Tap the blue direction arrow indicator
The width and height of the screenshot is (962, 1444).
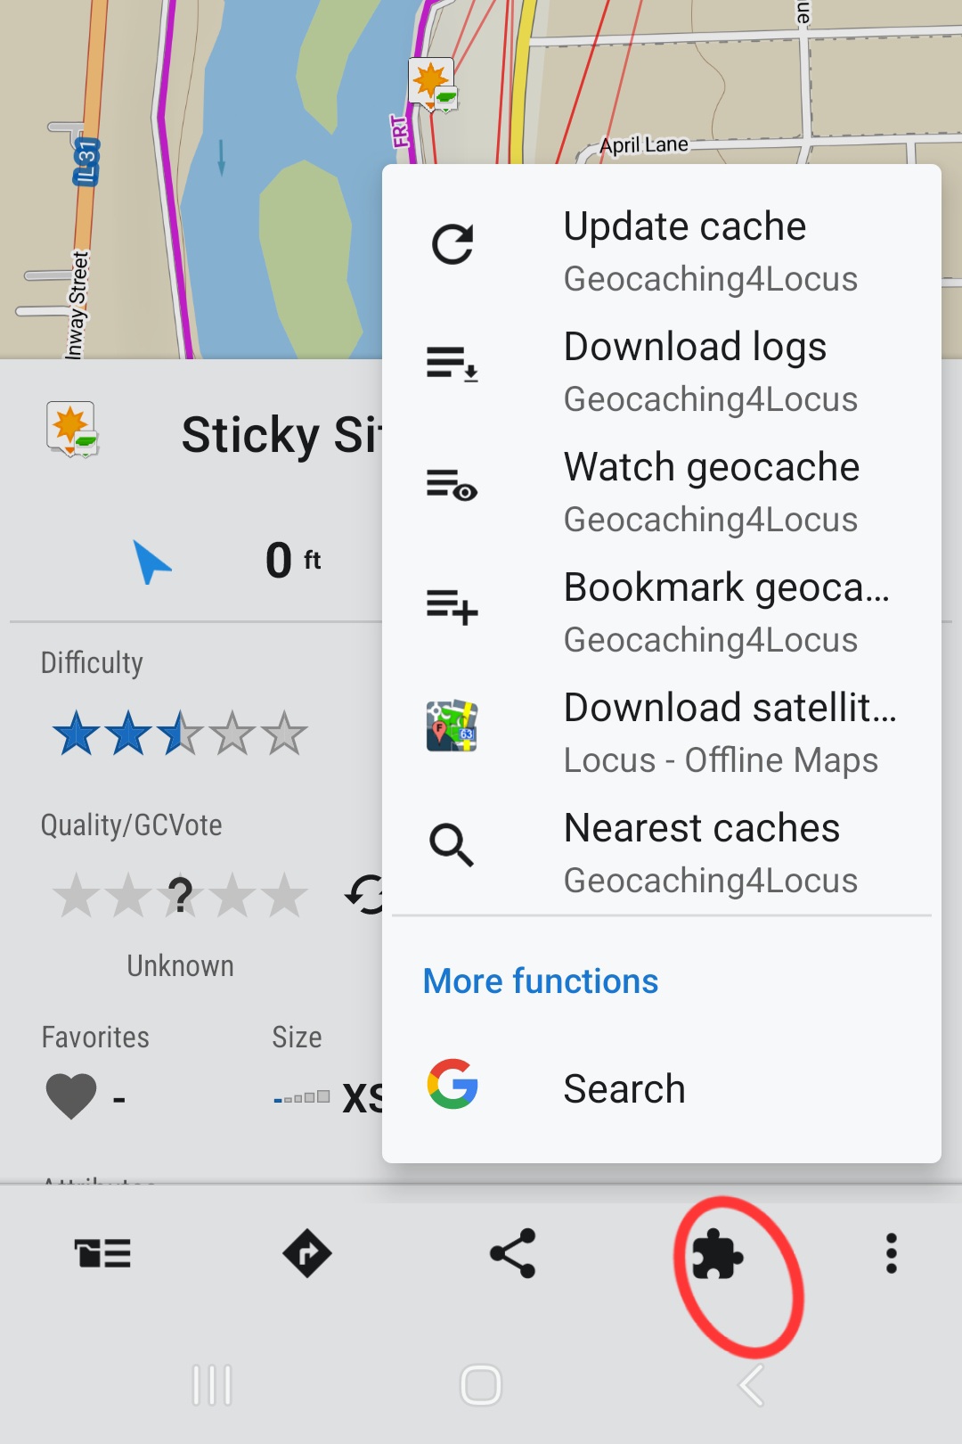click(x=151, y=562)
